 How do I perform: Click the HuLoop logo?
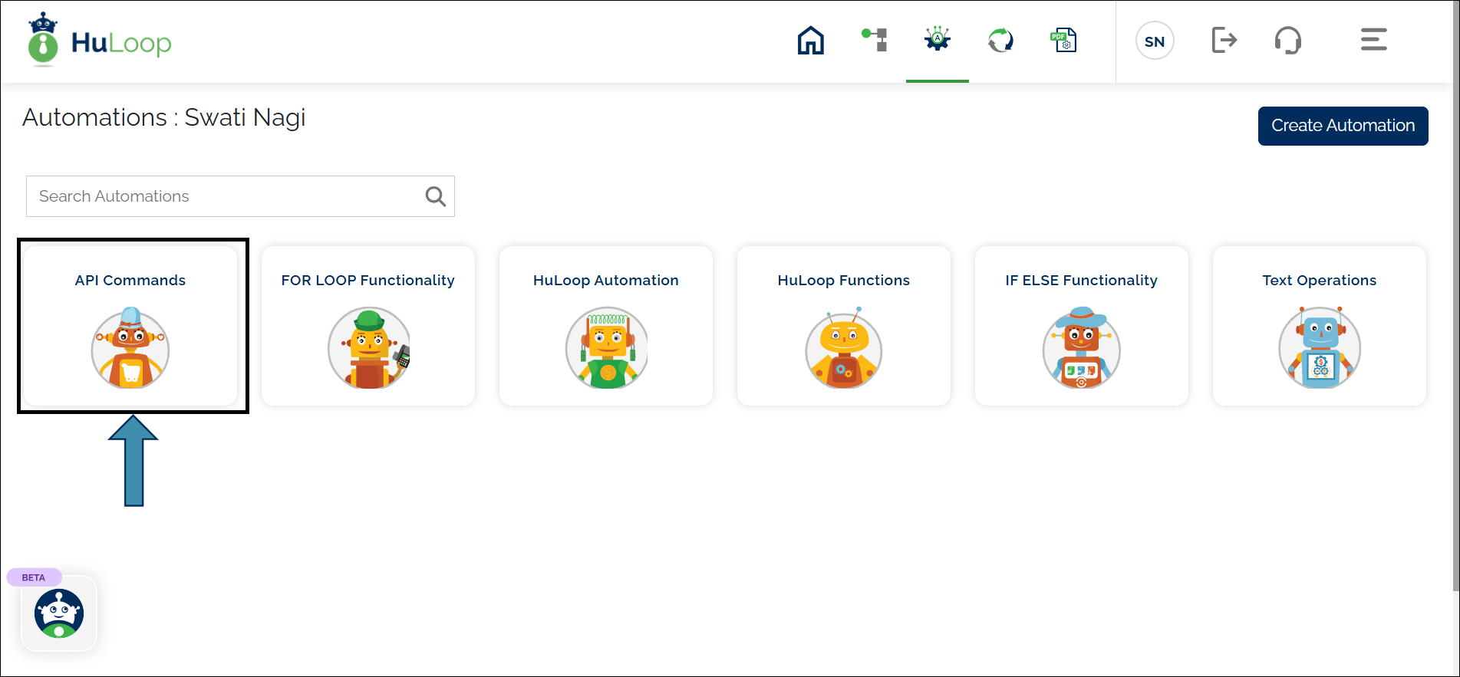(100, 42)
